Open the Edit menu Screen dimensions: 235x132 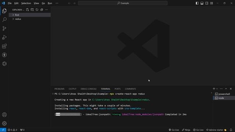click(x=16, y=3)
